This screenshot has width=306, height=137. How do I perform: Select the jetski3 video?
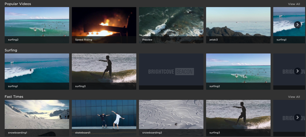[238, 25]
